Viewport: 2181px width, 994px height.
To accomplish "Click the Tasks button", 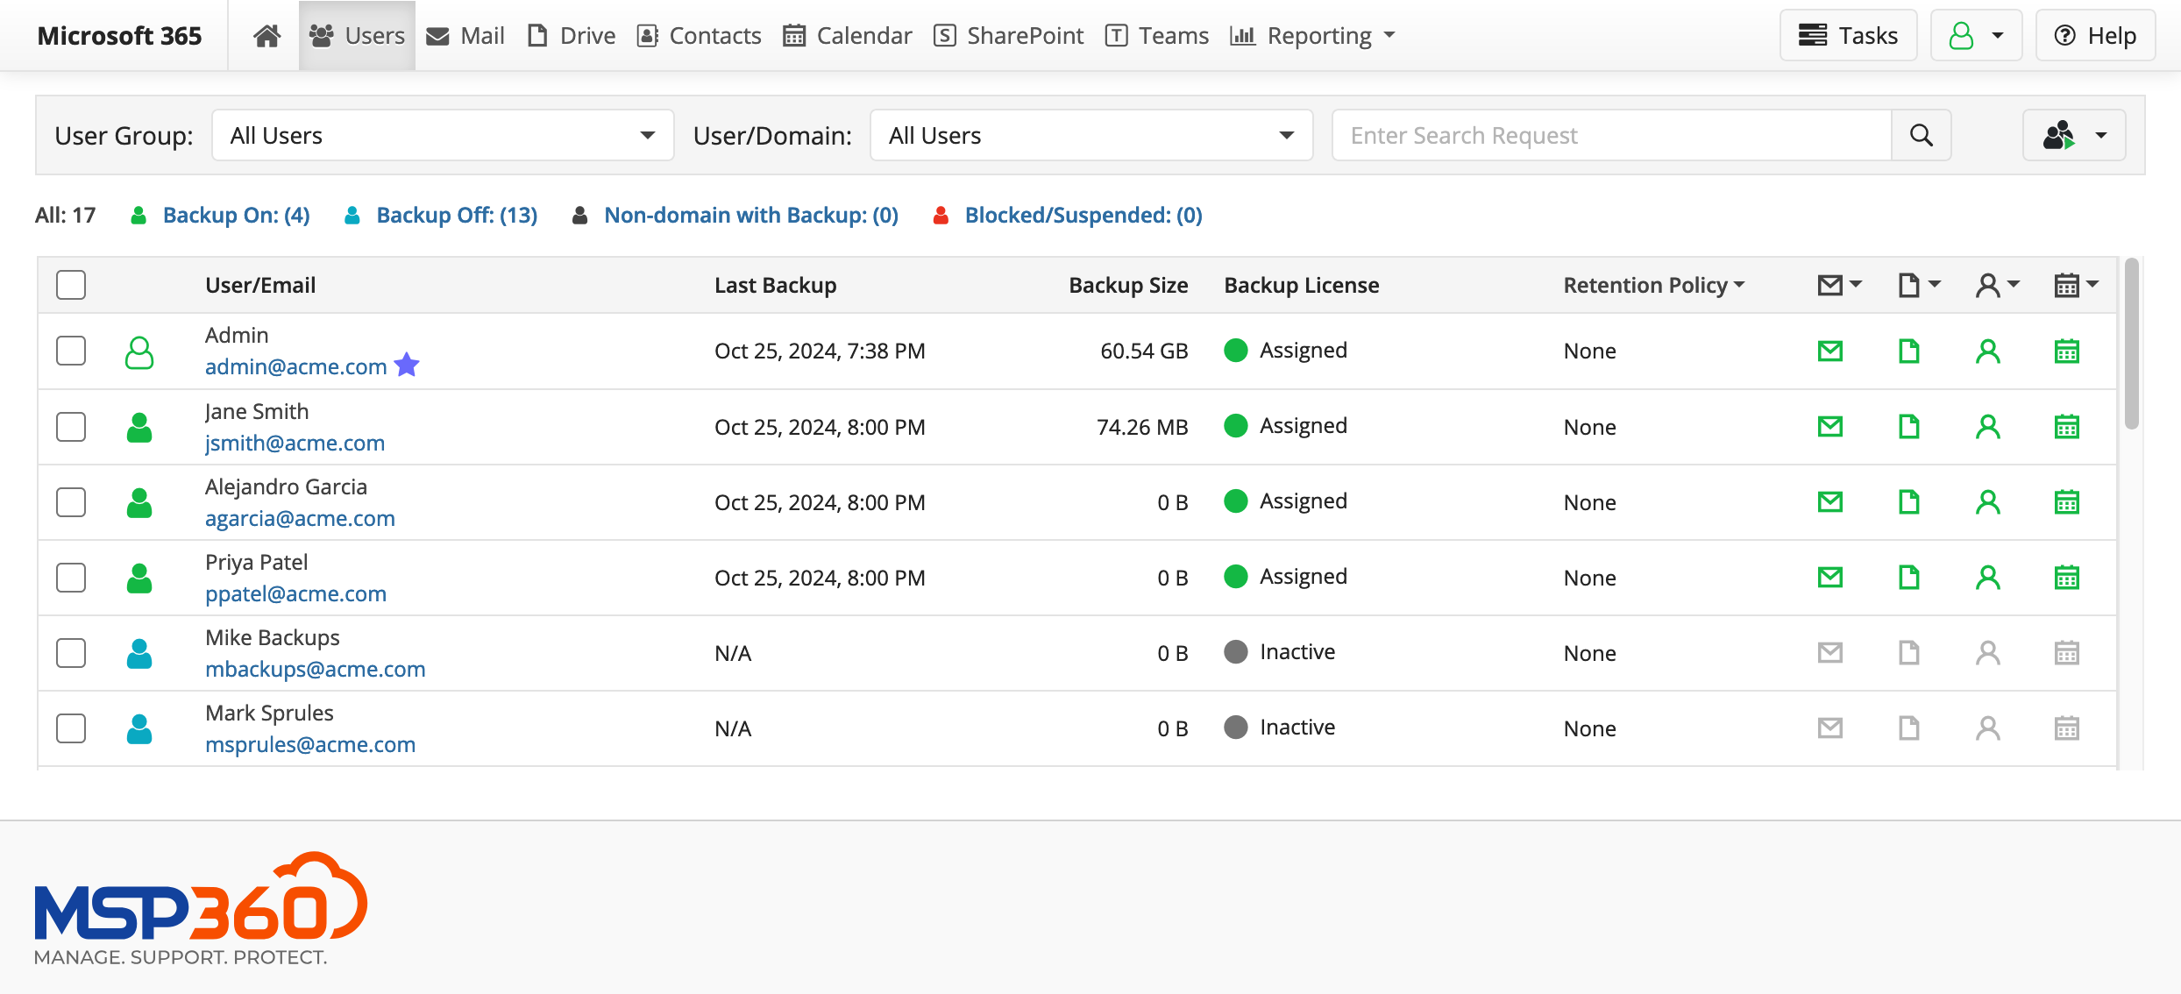I will coord(1848,36).
